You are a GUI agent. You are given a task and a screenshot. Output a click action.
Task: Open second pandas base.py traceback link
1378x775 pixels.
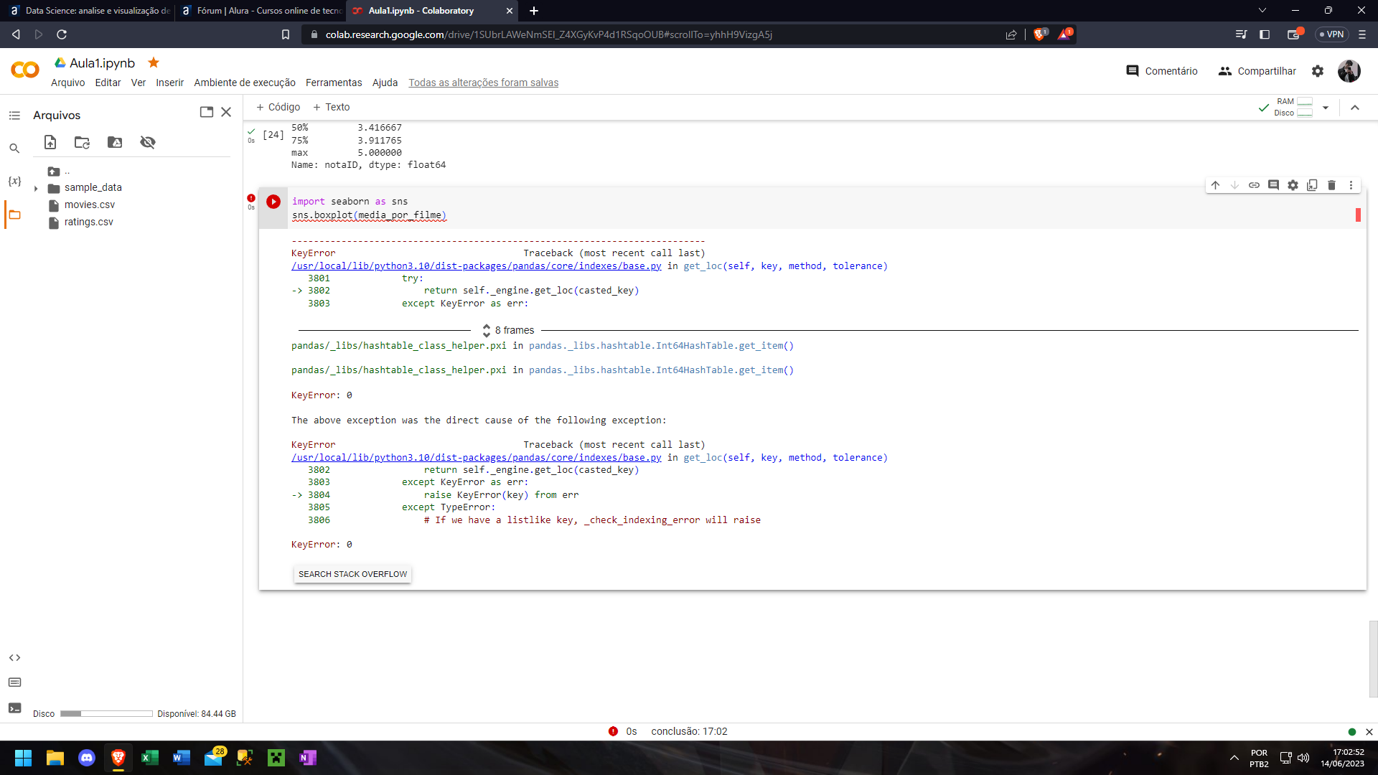(x=477, y=458)
